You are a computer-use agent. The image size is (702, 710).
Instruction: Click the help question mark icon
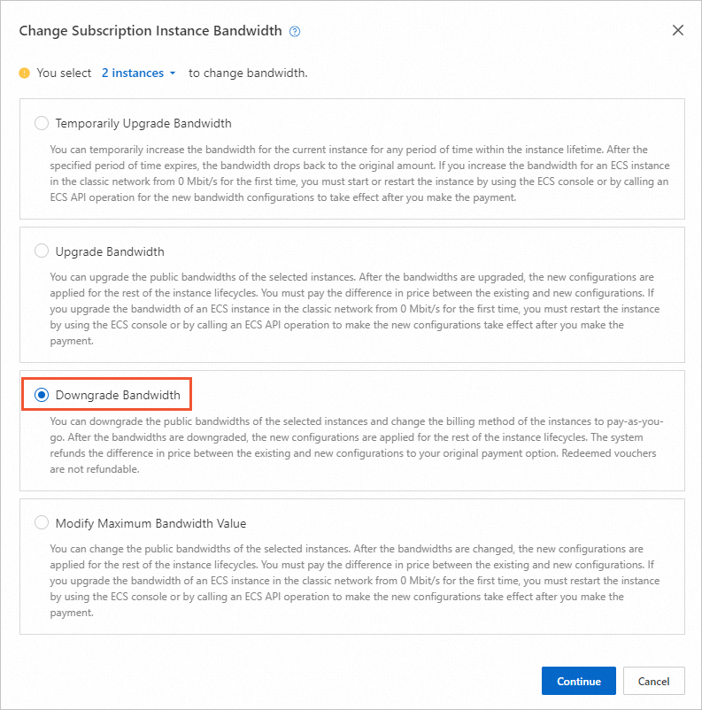[x=295, y=31]
